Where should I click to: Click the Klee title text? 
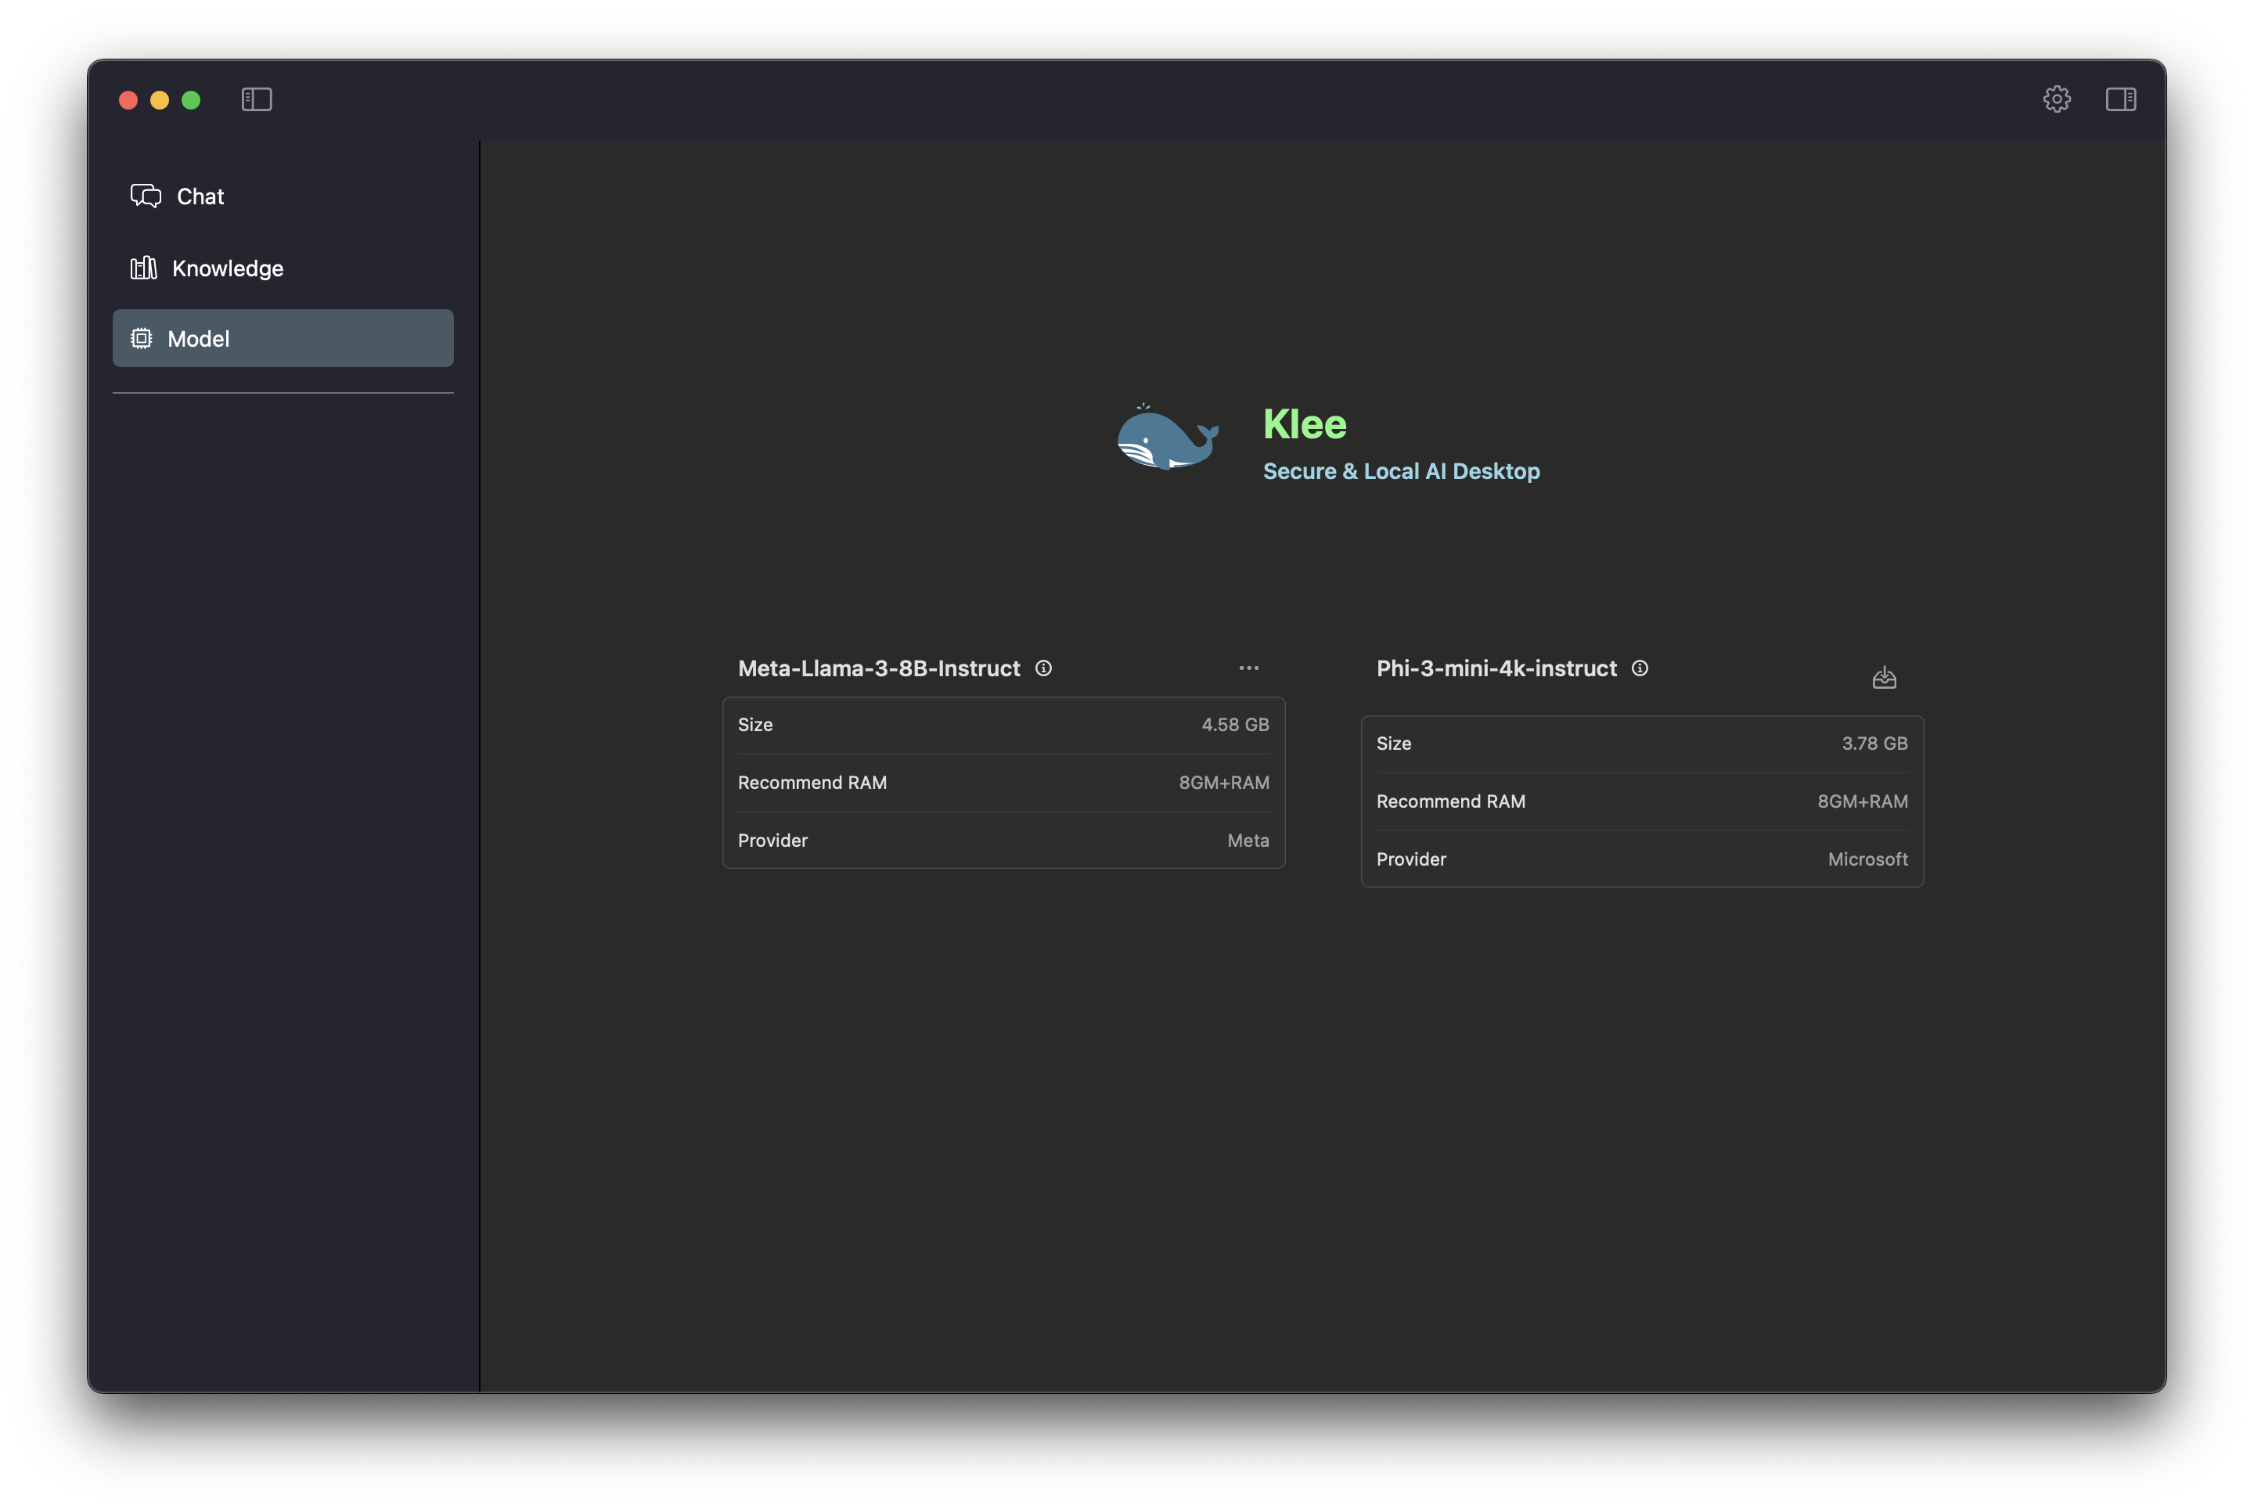click(1304, 424)
